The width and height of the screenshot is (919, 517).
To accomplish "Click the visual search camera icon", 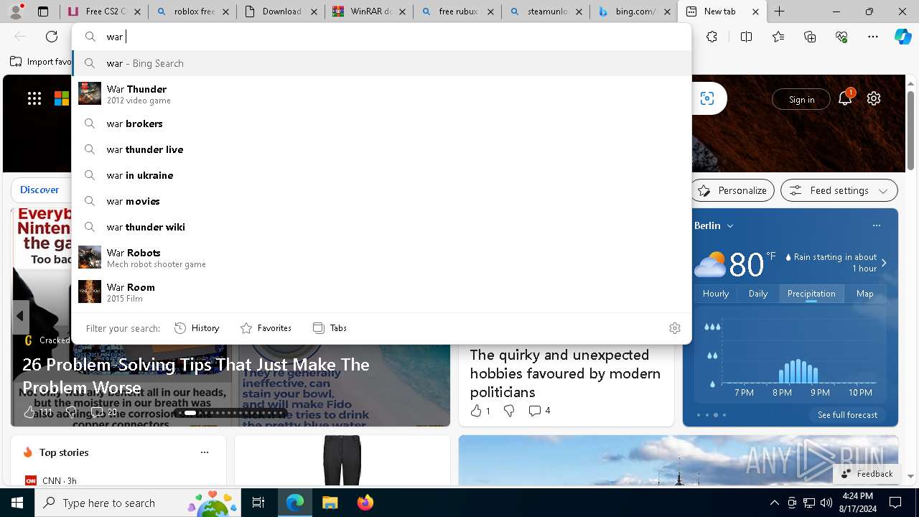I will pos(707,99).
